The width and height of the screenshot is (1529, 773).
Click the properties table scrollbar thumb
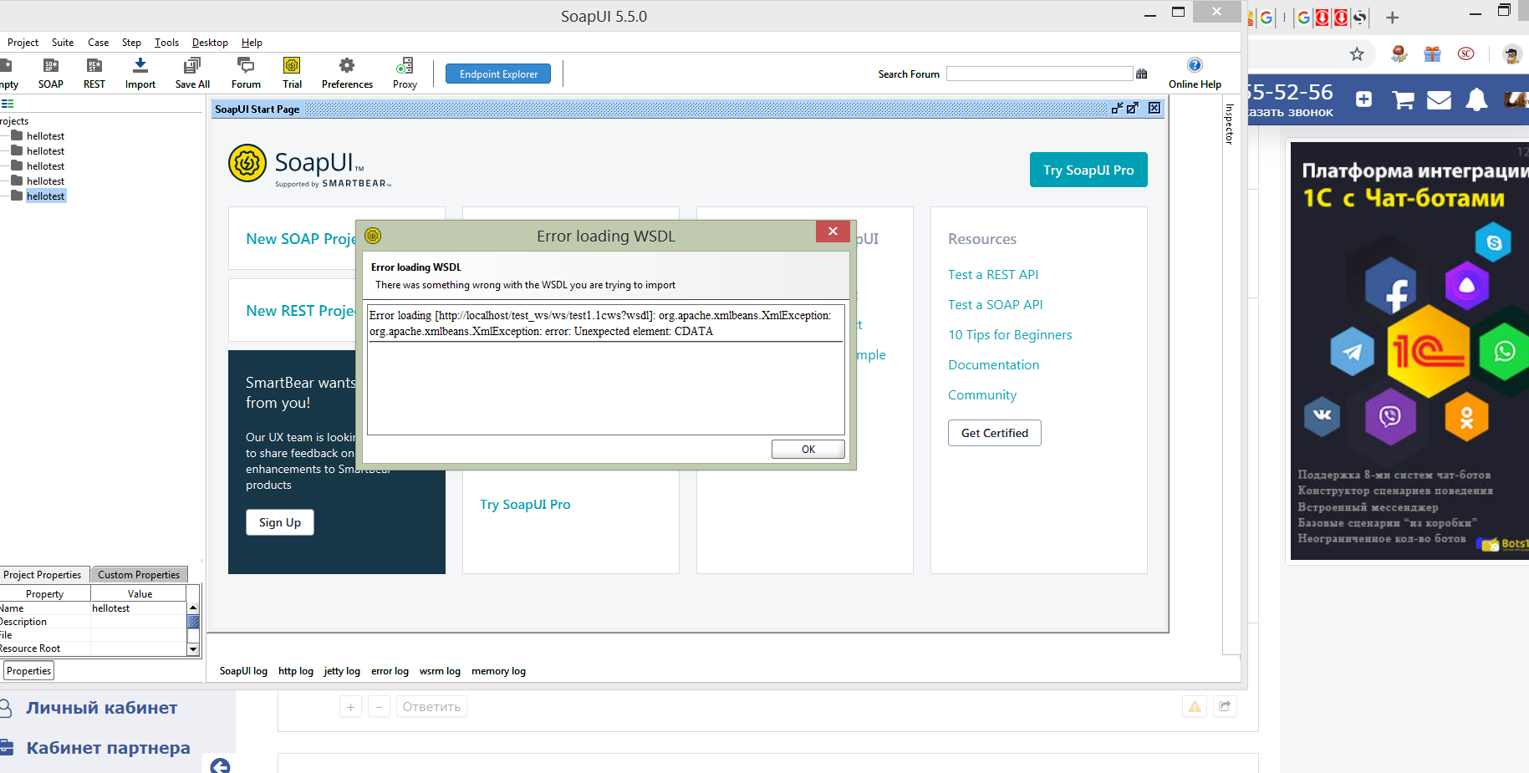pos(193,622)
